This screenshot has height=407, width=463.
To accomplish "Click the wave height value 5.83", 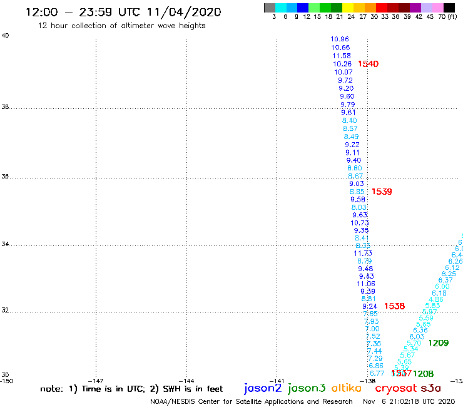I will [x=432, y=306].
